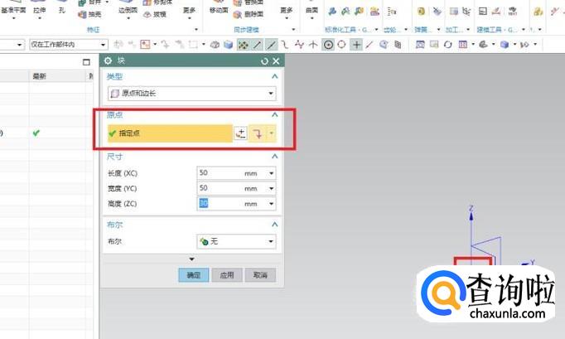Image resolution: width=565 pixels, height=339 pixels.
Task: Open the 布尔 boolean dropdown showing 无
Action: tap(236, 241)
